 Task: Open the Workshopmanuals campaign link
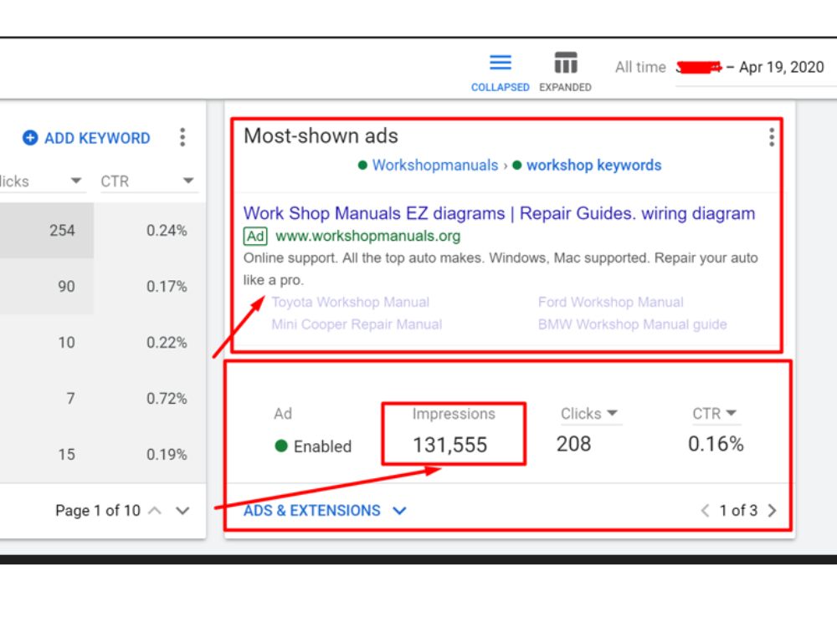[435, 166]
